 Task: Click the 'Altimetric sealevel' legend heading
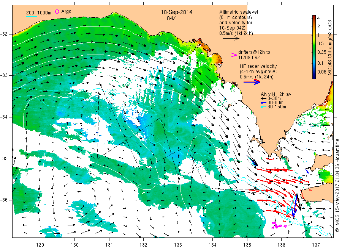pyautogui.click(x=238, y=12)
